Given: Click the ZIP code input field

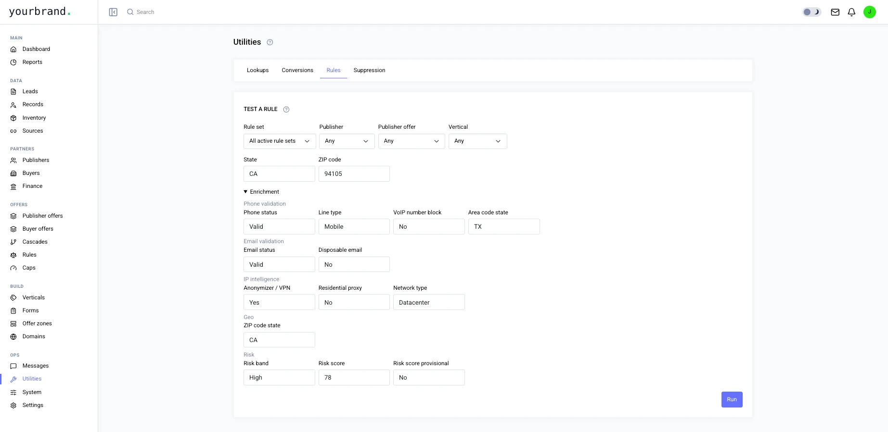Looking at the screenshot, I should point(354,173).
